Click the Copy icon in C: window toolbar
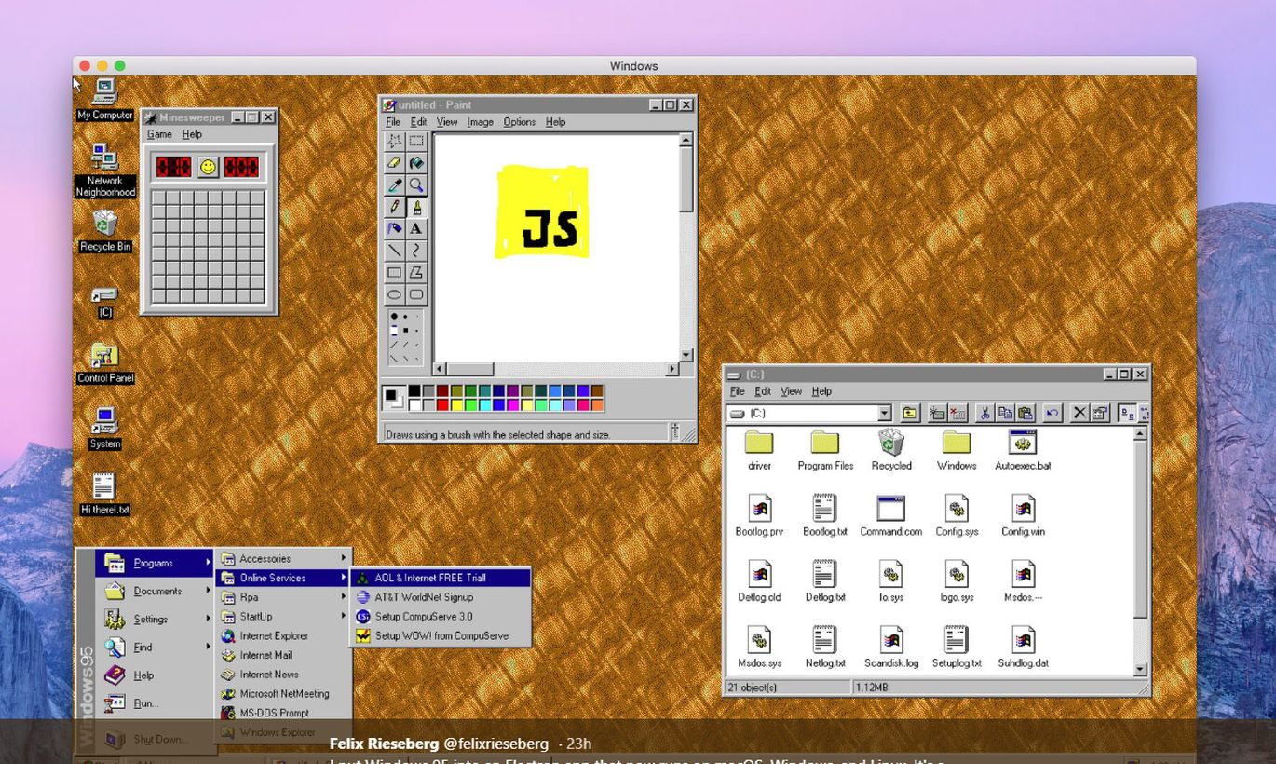The image size is (1276, 764). point(1006,414)
